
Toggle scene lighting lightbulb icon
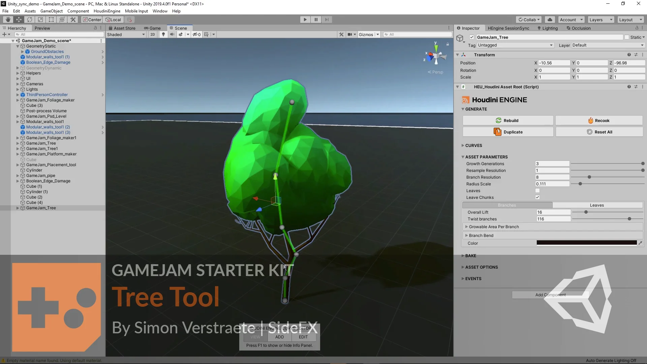point(163,34)
